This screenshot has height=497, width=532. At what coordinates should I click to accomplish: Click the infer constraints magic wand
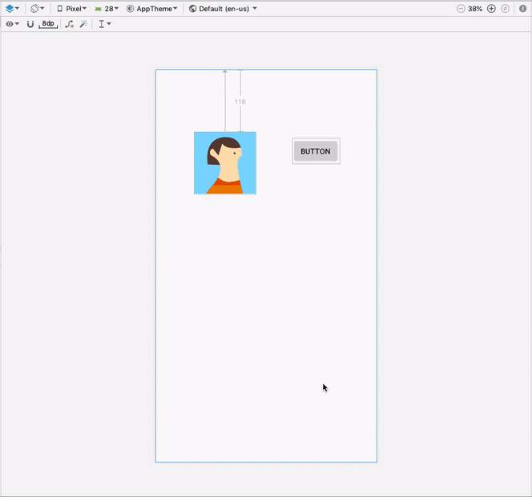coord(83,24)
